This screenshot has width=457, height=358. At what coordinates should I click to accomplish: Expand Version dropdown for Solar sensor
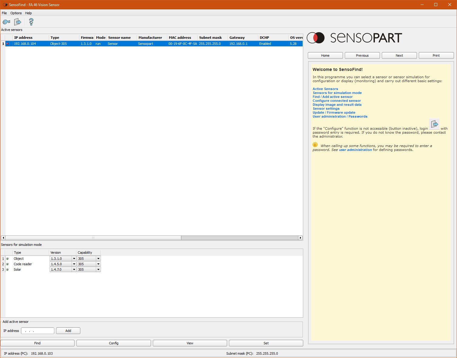[74, 269]
